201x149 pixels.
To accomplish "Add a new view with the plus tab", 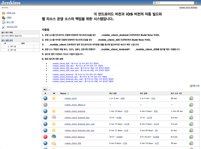I will click(x=49, y=90).
